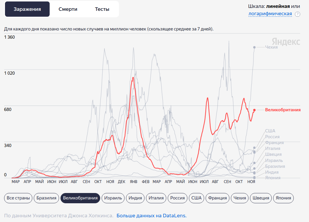Screen dimensions: 309x222
Task: Click the Чехия label on chart
Action: point(271,47)
